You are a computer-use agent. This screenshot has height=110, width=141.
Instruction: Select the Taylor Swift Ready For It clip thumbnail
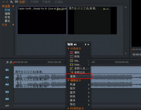[x=42, y=20]
